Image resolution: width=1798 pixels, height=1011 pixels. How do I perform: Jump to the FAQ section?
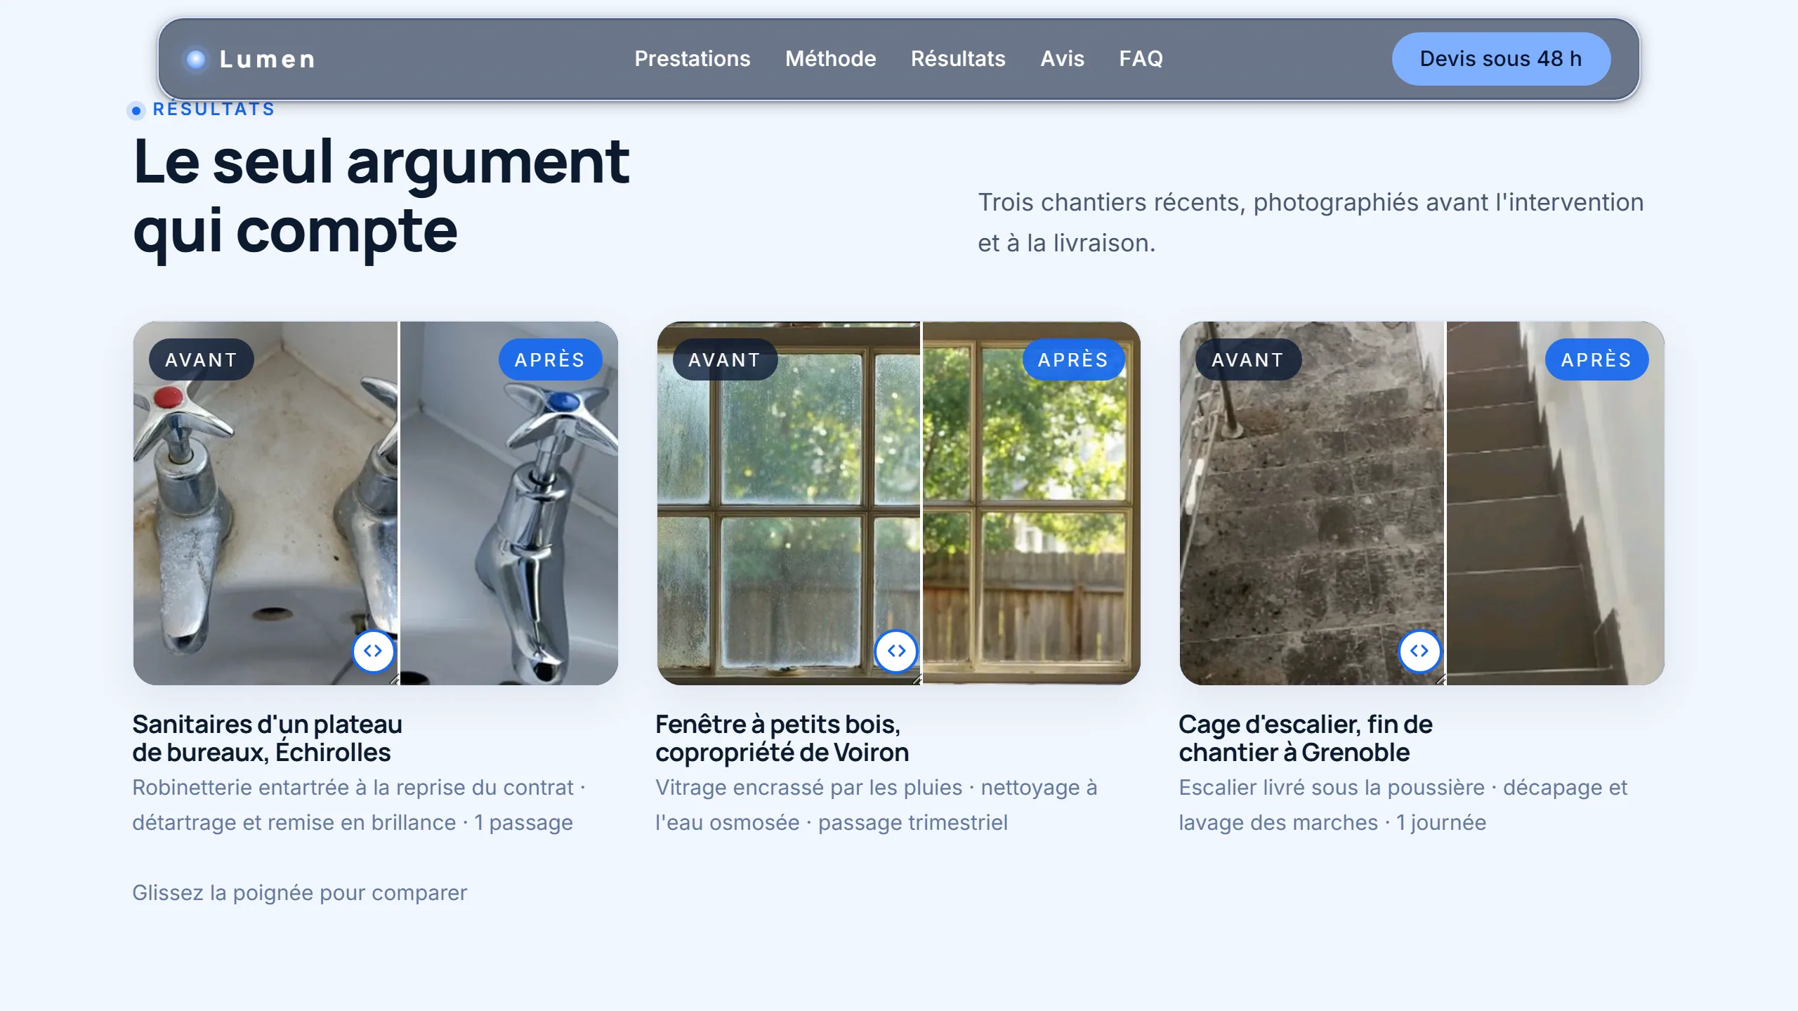[1141, 59]
